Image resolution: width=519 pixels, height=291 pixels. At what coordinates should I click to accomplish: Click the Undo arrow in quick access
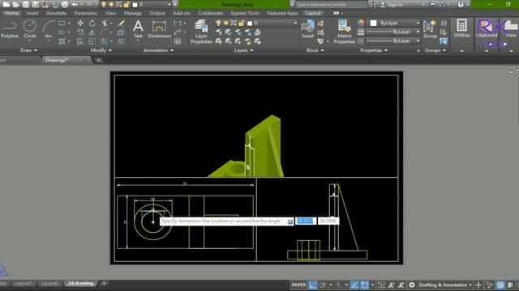coord(75,5)
